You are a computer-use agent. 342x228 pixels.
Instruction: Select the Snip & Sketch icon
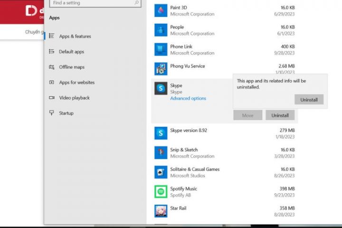pyautogui.click(x=161, y=152)
